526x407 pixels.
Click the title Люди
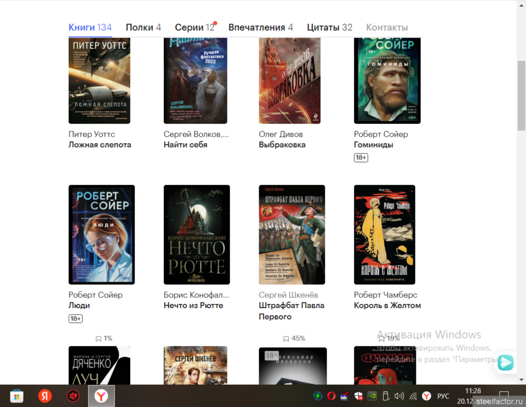click(x=79, y=306)
